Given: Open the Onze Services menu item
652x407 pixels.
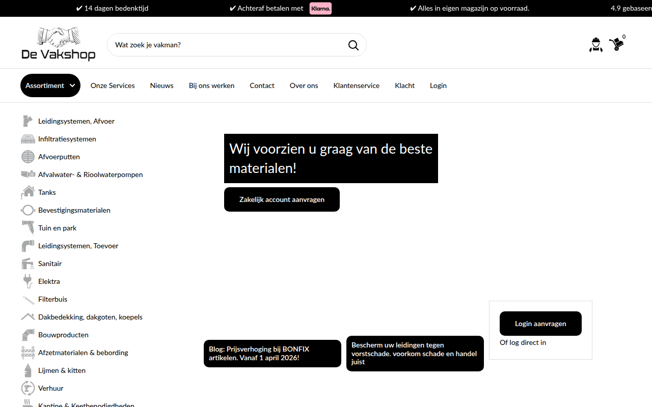Looking at the screenshot, I should 113,85.
